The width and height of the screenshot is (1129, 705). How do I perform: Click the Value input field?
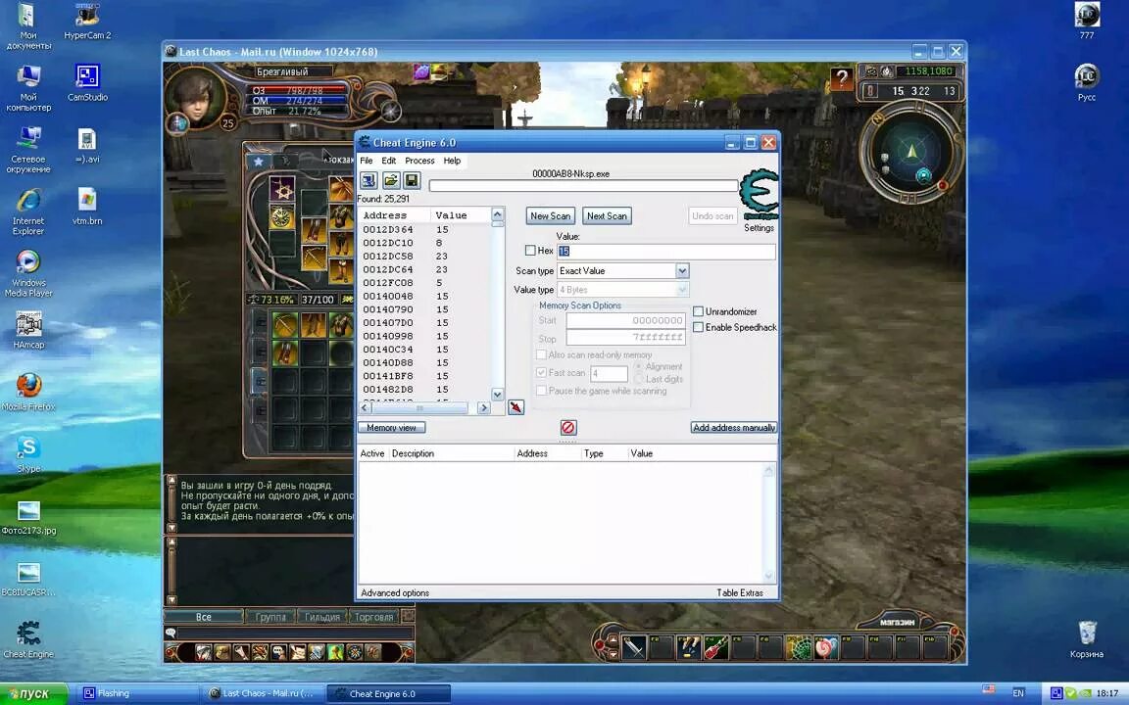tap(666, 251)
